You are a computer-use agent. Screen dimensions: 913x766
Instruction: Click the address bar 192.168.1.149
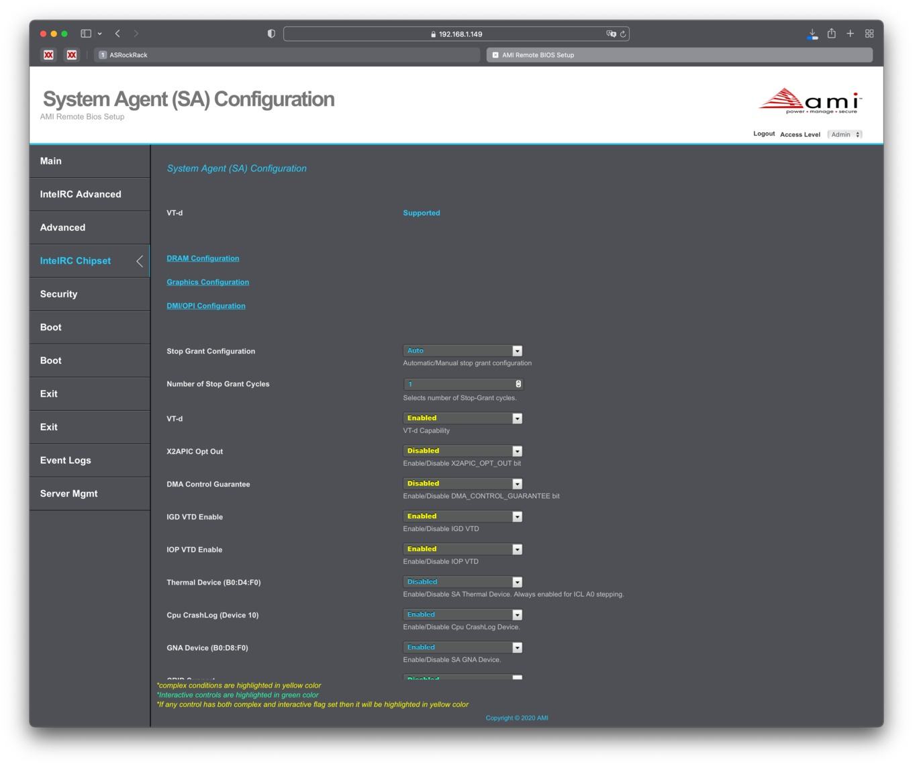[456, 34]
